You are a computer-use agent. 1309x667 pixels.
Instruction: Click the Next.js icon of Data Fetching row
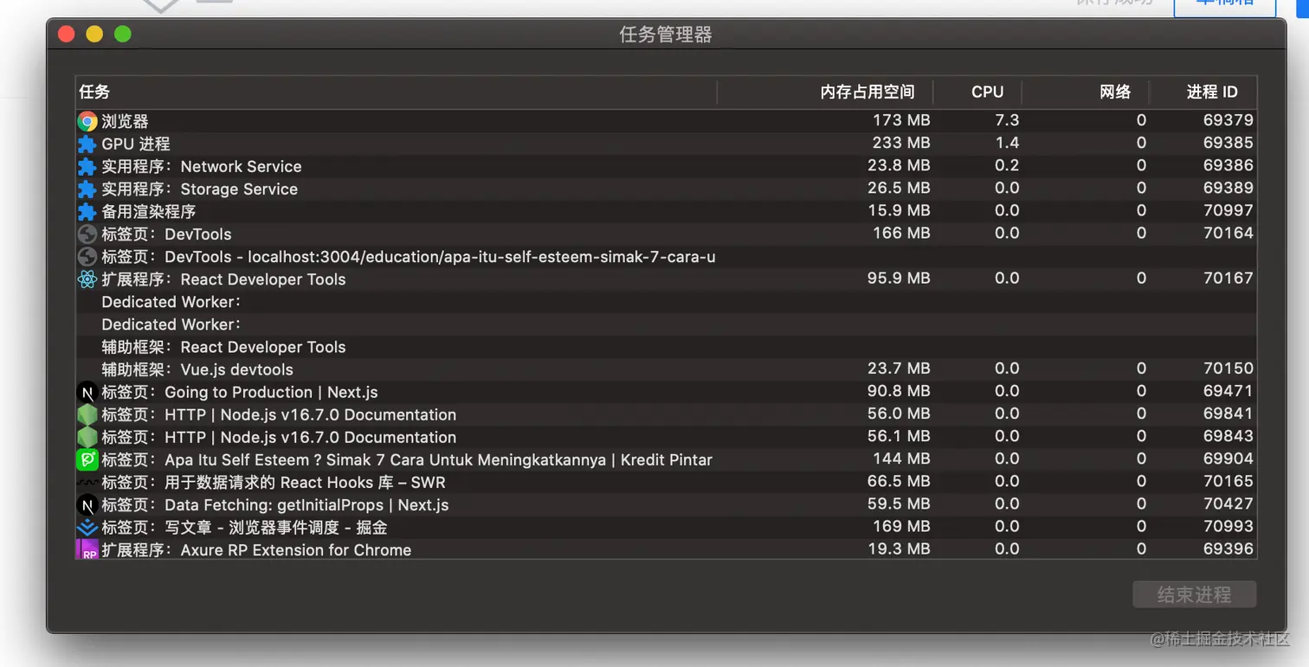[87, 504]
